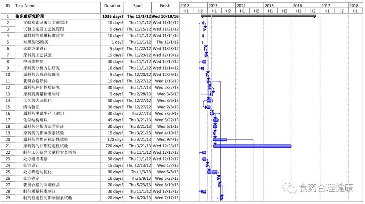Select task 处方组成考察
The width and height of the screenshot is (365, 204).
[x=35, y=159]
